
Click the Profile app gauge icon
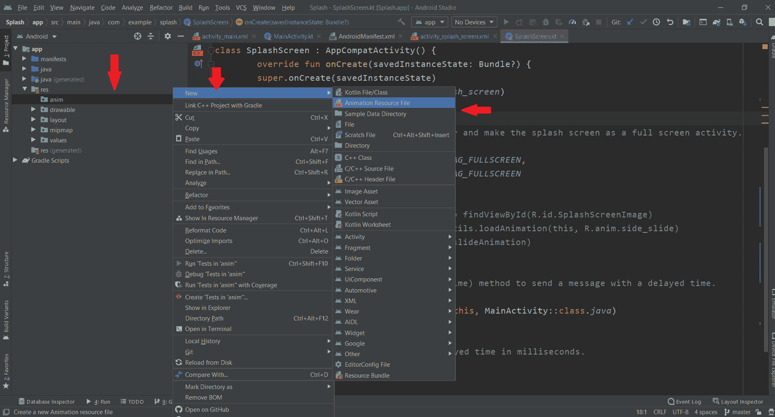[572, 22]
